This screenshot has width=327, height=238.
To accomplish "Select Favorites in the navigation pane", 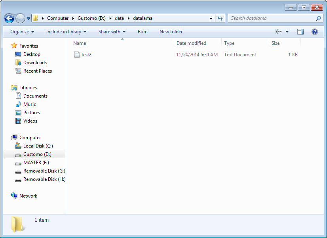I will click(x=29, y=46).
